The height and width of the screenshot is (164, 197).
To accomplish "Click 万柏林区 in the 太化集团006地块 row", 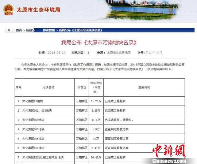I will tap(82, 138).
